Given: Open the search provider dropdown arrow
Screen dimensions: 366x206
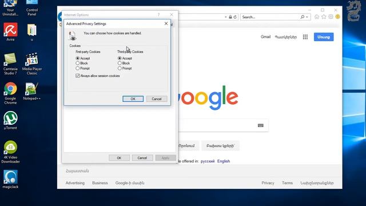Looking at the screenshot, I should pyautogui.click(x=307, y=17).
